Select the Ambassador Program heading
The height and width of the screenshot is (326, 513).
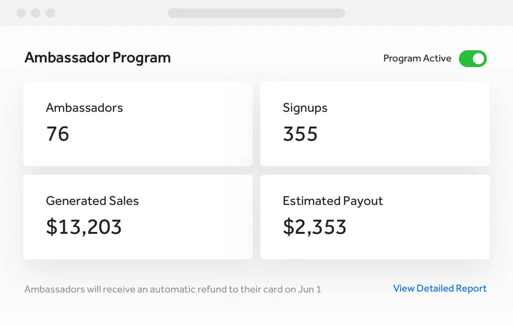click(97, 57)
